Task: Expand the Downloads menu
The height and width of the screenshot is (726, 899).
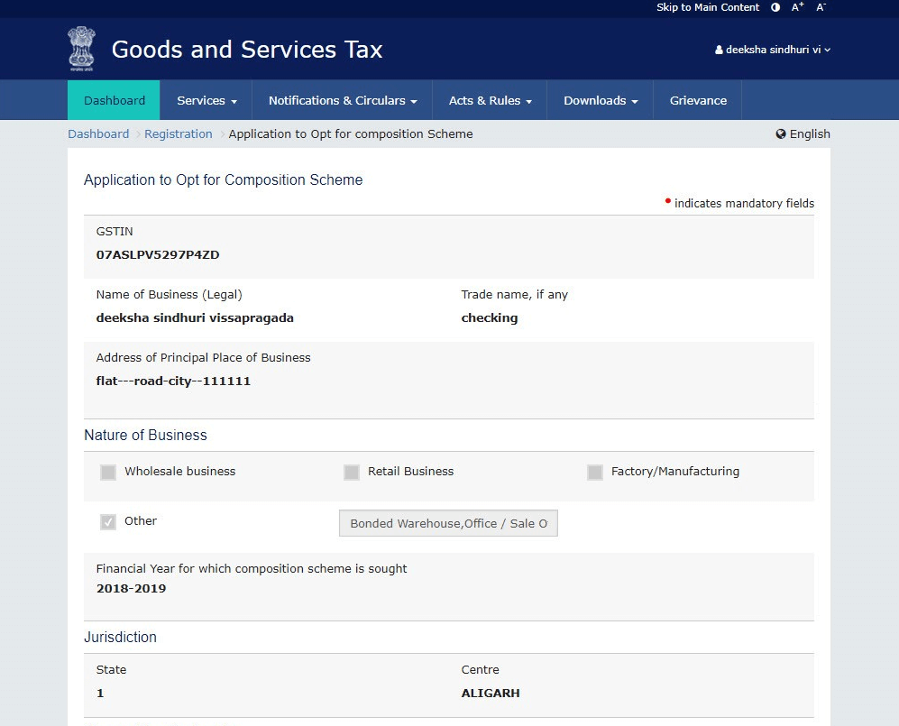Action: [601, 100]
